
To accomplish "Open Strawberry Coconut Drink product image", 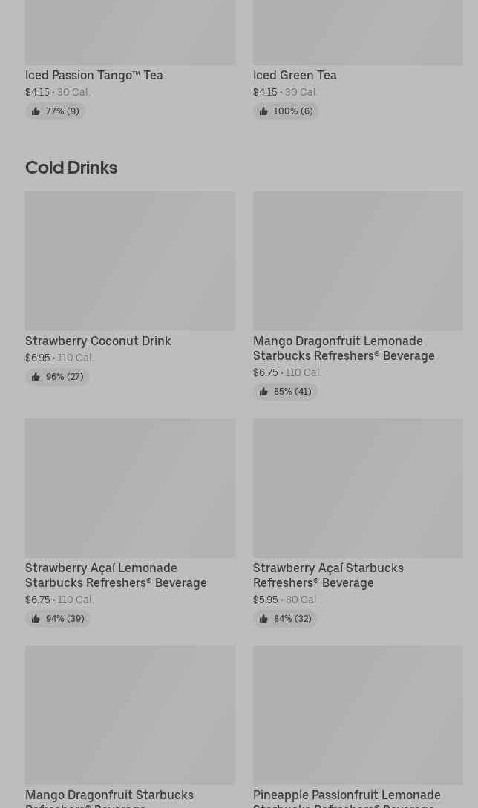I will pyautogui.click(x=130, y=260).
